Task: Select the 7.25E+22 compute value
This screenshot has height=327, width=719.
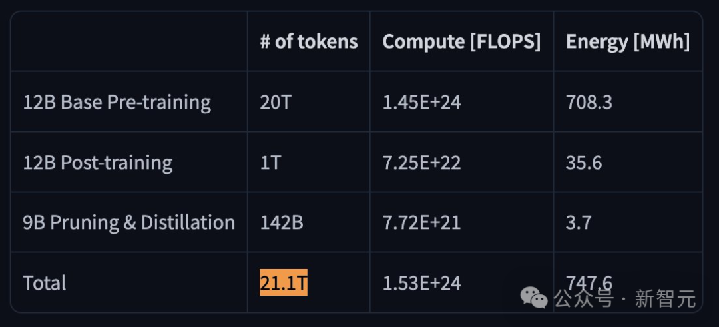Action: [x=421, y=163]
